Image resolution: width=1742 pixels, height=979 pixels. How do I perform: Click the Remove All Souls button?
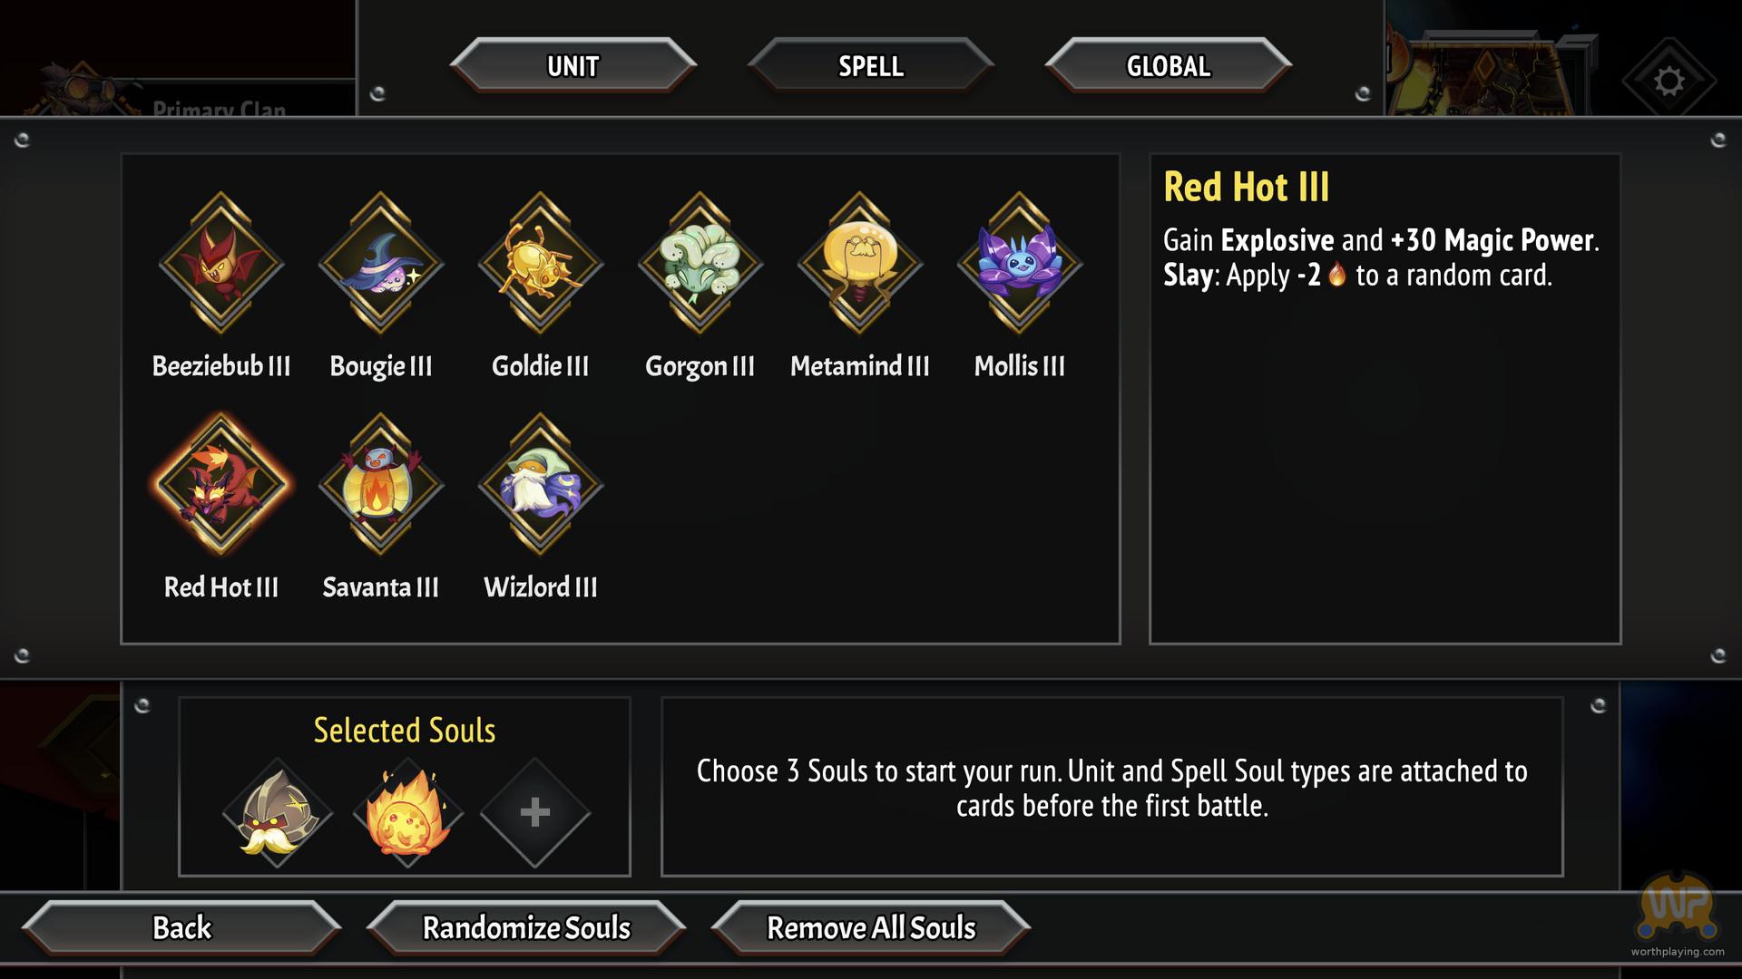(x=871, y=927)
